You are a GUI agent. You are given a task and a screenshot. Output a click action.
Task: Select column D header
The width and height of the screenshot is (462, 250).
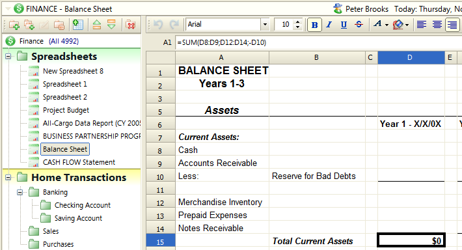point(411,57)
